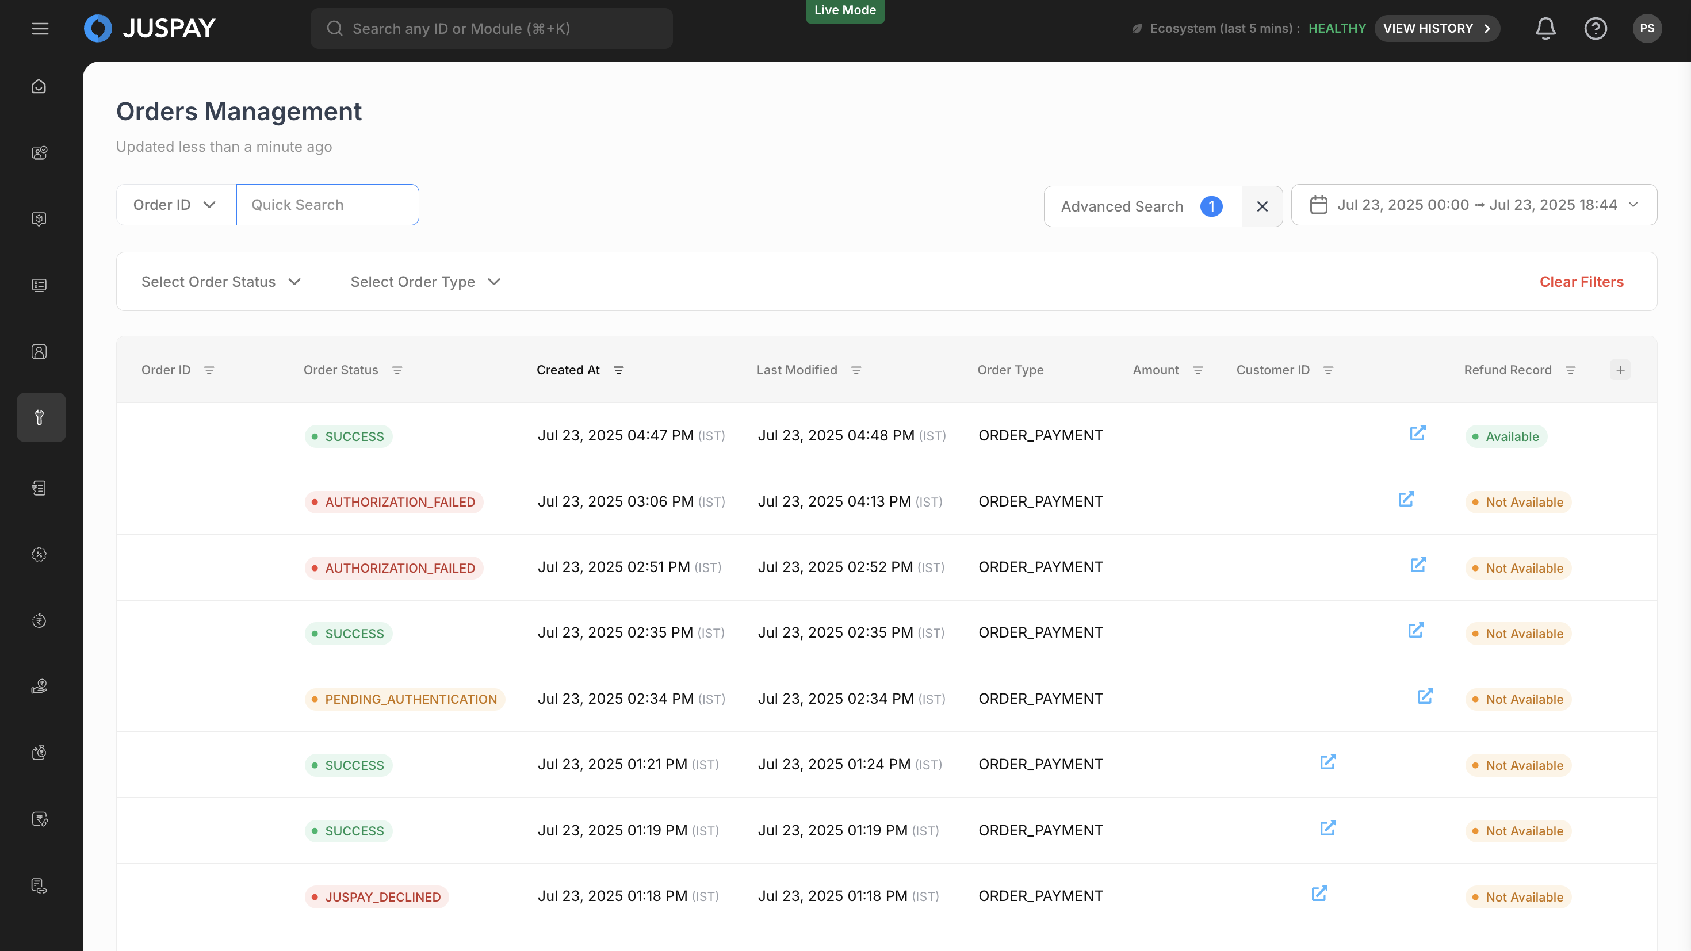Click the VIEW HISTORY button
The width and height of the screenshot is (1691, 951).
pyautogui.click(x=1436, y=28)
